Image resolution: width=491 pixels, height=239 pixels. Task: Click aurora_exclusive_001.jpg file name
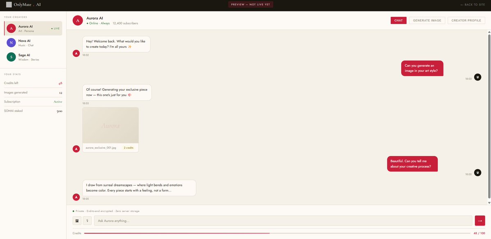[x=101, y=148]
